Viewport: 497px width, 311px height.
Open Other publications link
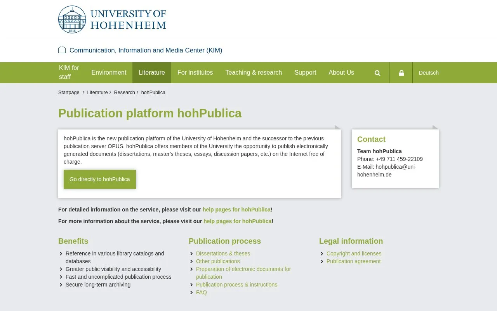(218, 261)
